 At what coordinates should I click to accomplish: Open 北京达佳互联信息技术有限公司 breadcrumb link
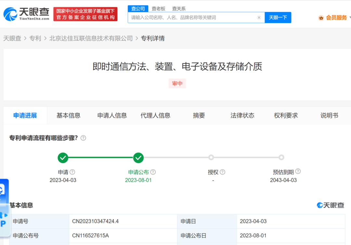(91, 38)
